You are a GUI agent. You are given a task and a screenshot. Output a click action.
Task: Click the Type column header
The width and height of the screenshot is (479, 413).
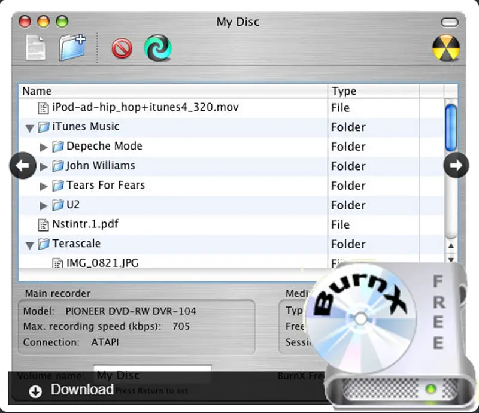click(x=374, y=91)
